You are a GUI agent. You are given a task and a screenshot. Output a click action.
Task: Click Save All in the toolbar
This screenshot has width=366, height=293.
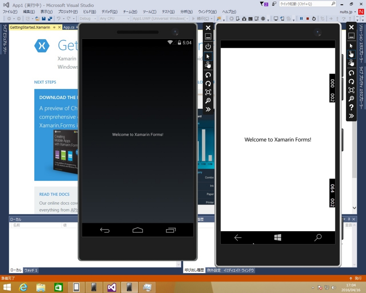[50, 19]
